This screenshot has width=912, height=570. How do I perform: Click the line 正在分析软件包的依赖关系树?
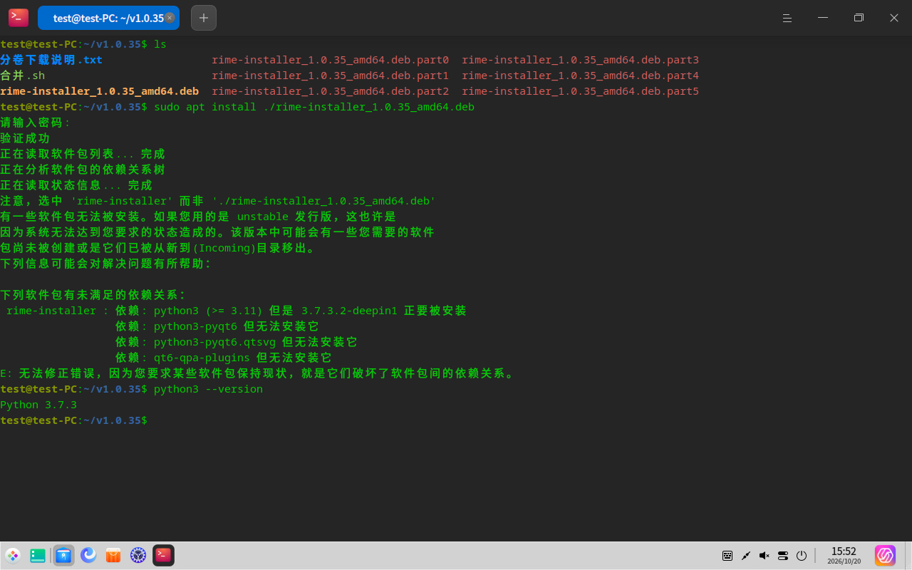click(x=83, y=170)
